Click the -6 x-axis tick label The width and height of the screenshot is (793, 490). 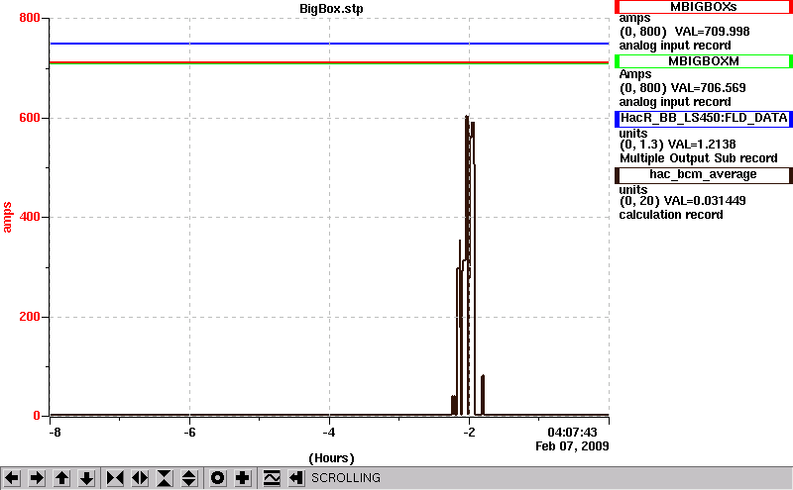[x=189, y=433]
